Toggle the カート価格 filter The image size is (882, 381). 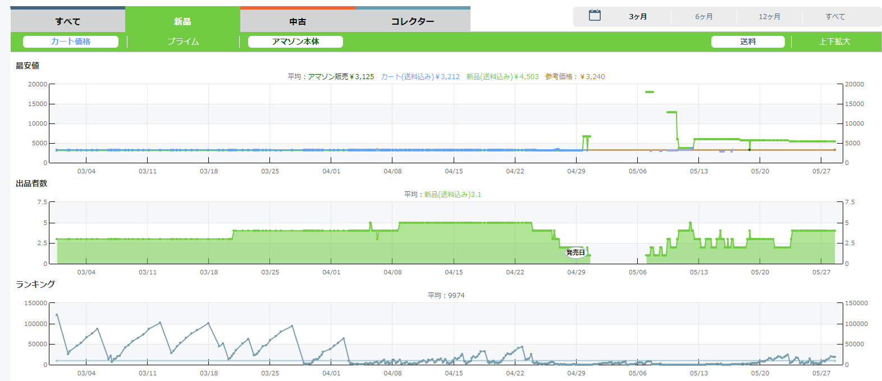pos(71,42)
